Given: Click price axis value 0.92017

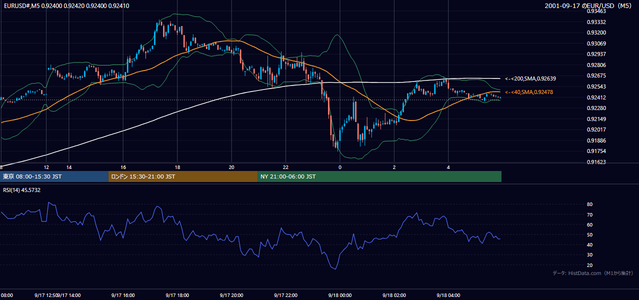Looking at the screenshot, I should click(x=596, y=129).
